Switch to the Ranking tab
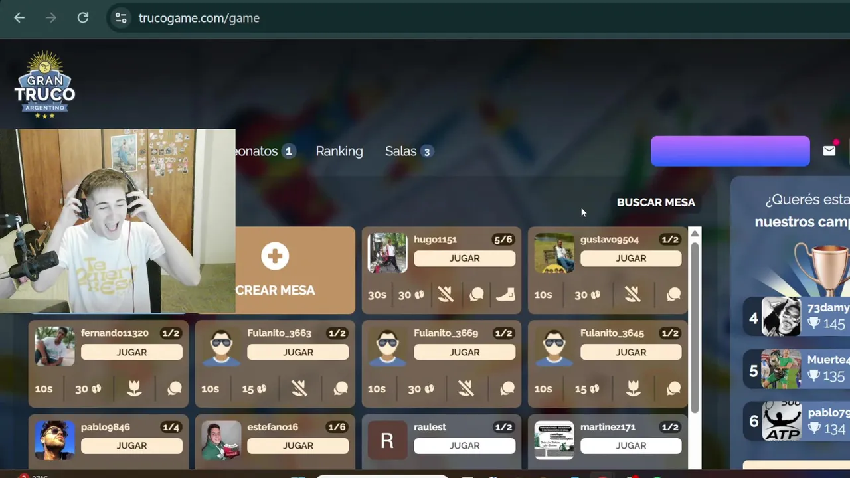Image resolution: width=850 pixels, height=478 pixels. 339,151
